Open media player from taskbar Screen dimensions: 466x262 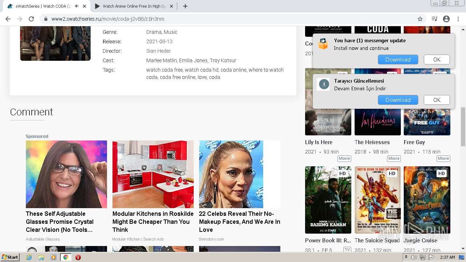point(54,257)
